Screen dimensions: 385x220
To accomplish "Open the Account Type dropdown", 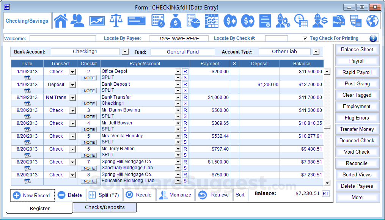I will click(316, 51).
